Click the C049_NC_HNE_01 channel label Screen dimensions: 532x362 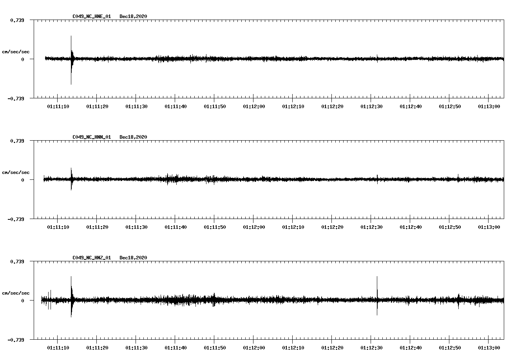tap(91, 16)
